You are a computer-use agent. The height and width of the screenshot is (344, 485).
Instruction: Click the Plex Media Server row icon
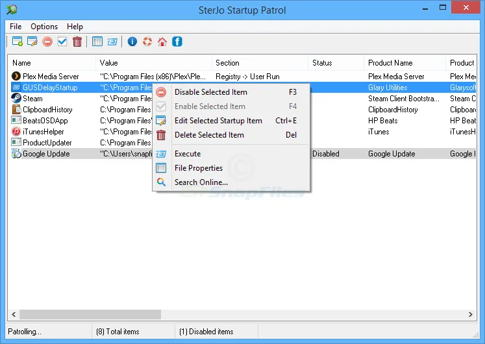pyautogui.click(x=16, y=76)
